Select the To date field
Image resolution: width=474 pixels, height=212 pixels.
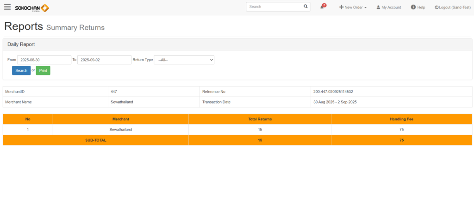pyautogui.click(x=104, y=60)
